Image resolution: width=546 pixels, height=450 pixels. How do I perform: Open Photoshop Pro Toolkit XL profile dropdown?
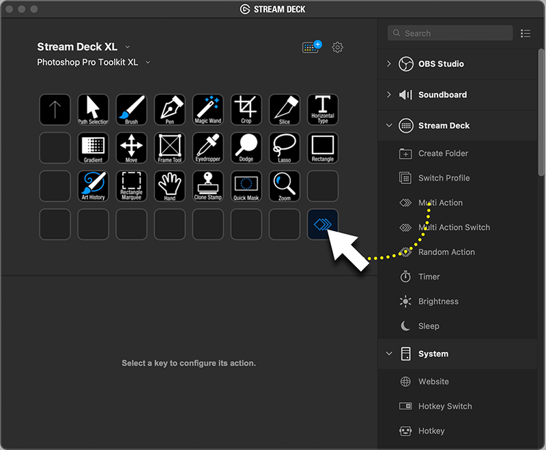pos(147,62)
